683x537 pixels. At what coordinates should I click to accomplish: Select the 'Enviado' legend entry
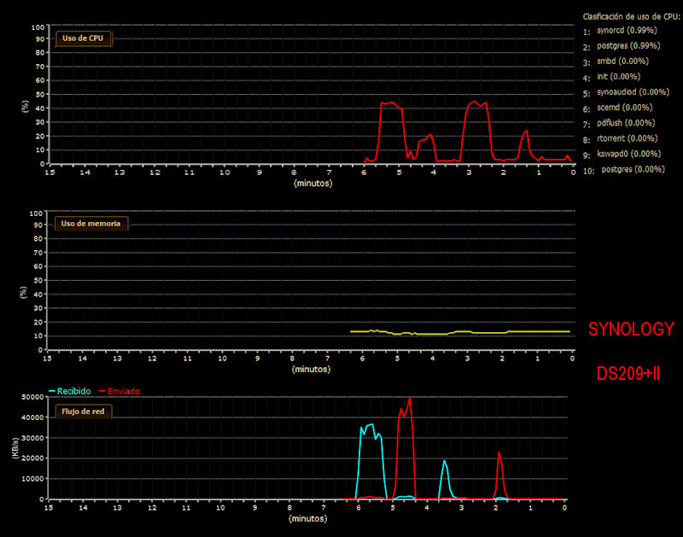pyautogui.click(x=120, y=391)
